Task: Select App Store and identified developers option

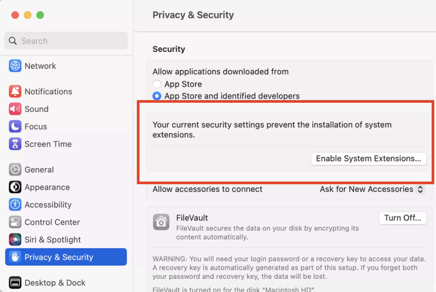Action: 157,96
